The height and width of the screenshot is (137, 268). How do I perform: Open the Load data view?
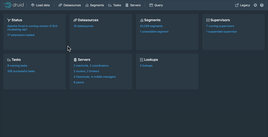(40, 5)
